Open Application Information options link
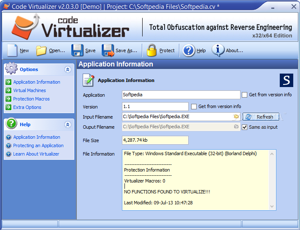Image resolution: width=300 pixels, height=230 pixels. point(37,82)
